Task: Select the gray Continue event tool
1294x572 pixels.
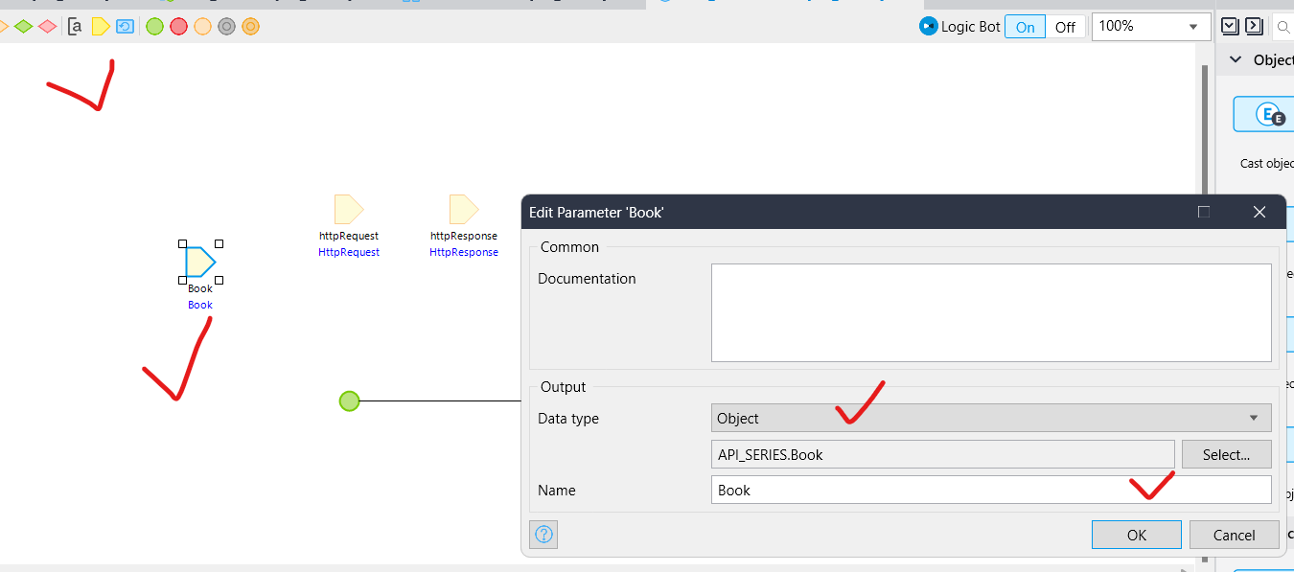Action: pyautogui.click(x=226, y=27)
